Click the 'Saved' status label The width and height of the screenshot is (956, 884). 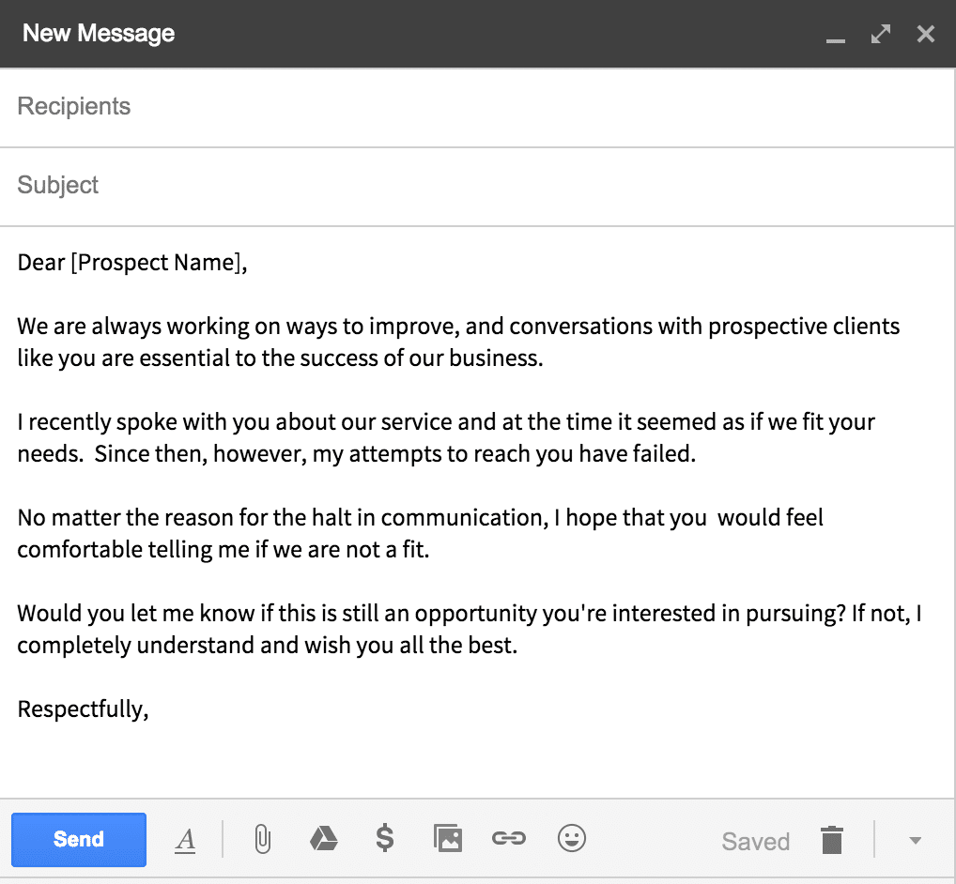[x=755, y=842]
